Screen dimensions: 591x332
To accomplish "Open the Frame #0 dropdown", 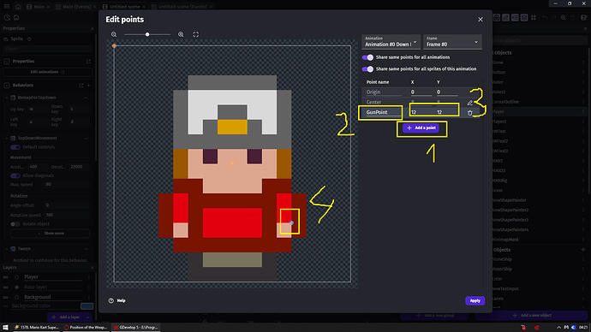I will coord(452,42).
